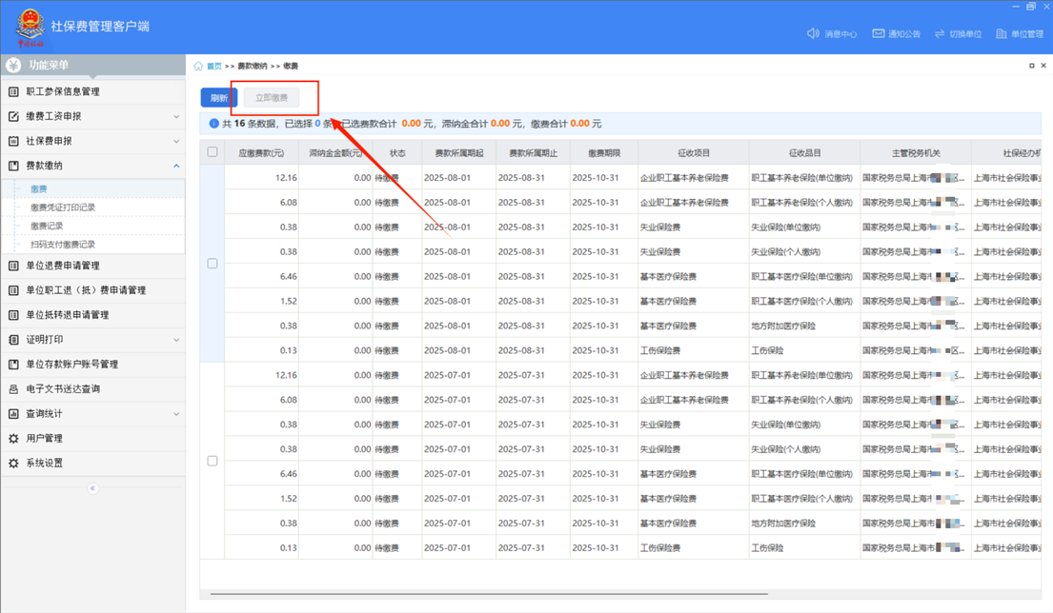Open 缴费凭证打印记录 submenu item
Screen dimensions: 1053x613
click(63, 208)
